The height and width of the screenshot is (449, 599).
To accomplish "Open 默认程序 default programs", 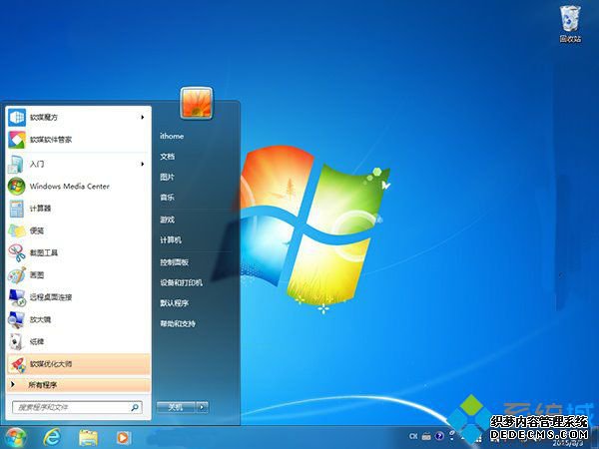I will tap(174, 303).
